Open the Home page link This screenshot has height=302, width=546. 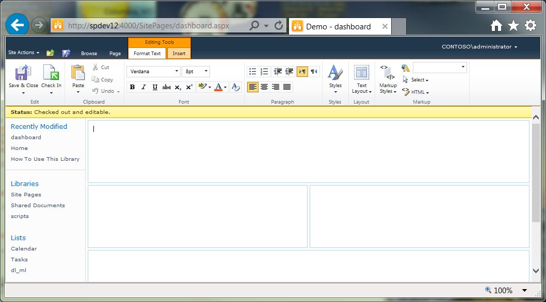click(x=19, y=148)
